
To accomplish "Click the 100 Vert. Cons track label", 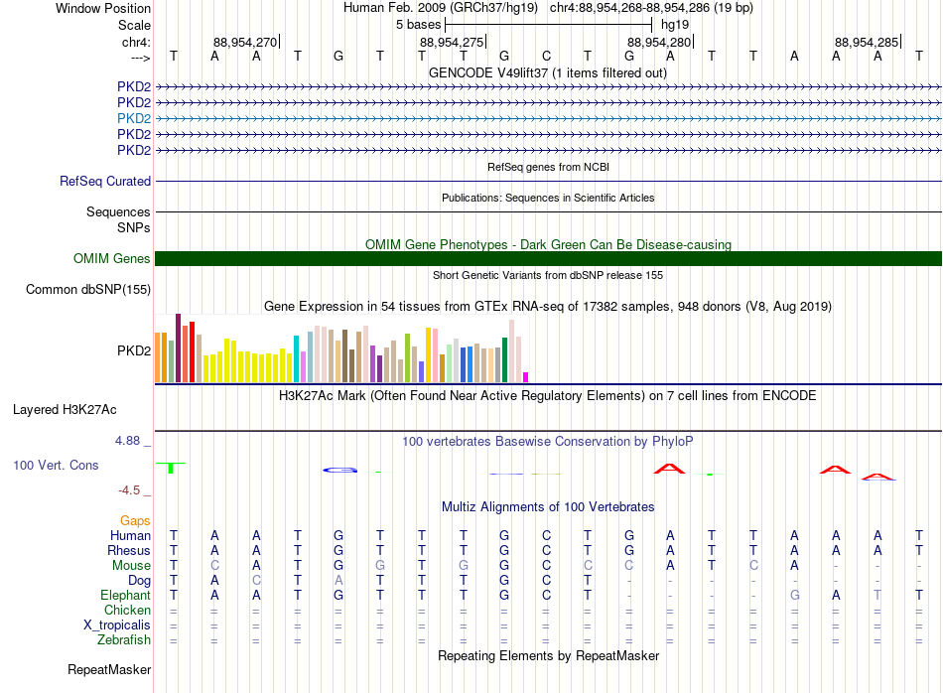I will (56, 465).
